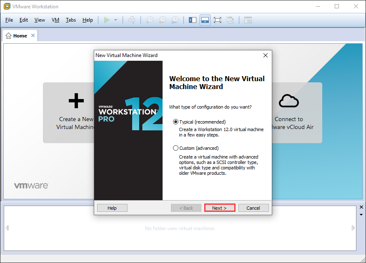Click the VMware Workstation title bar logo
The image size is (366, 263).
[x=7, y=6]
